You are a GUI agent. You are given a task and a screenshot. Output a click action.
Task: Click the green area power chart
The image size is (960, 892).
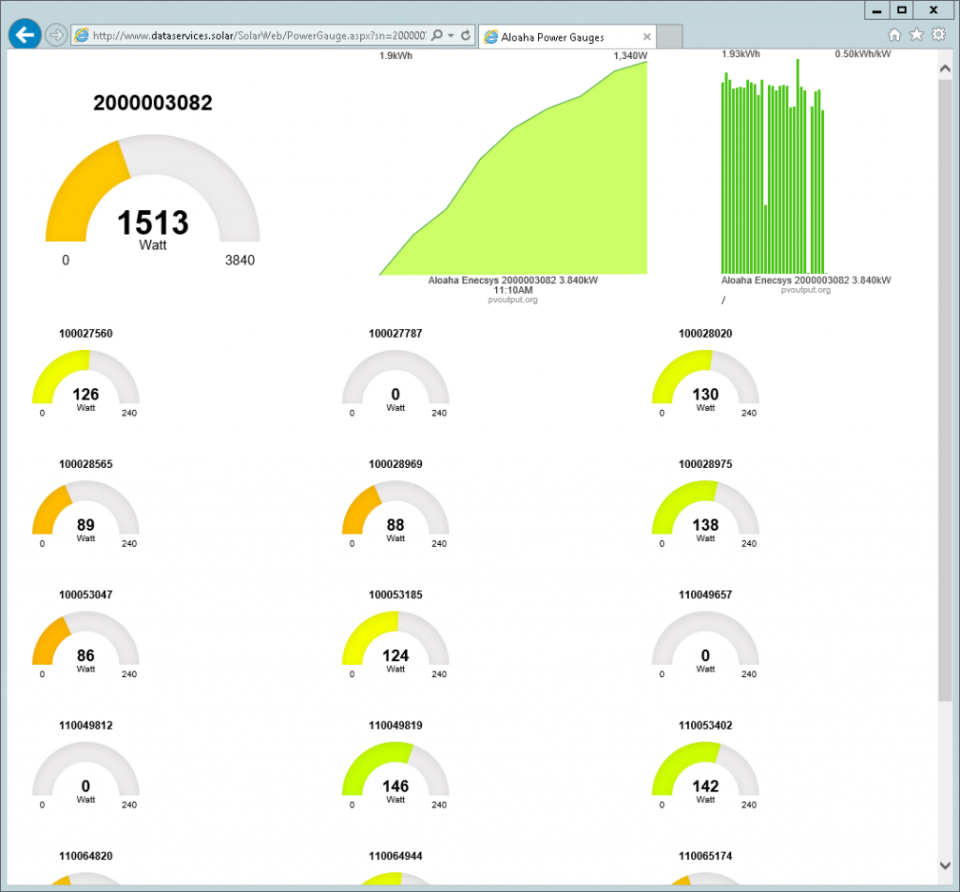click(513, 167)
